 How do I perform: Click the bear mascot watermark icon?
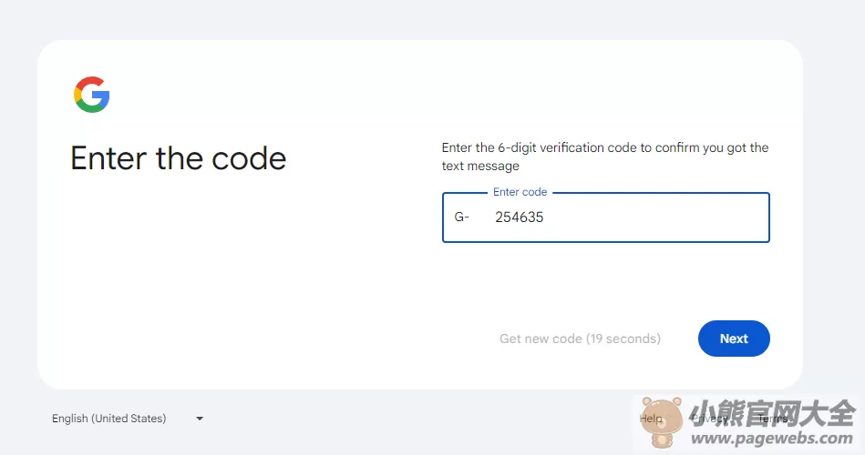[662, 422]
